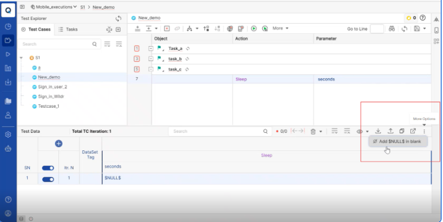Open the Find binoculars icon in toolbar
443x222 pixels.
click(391, 28)
